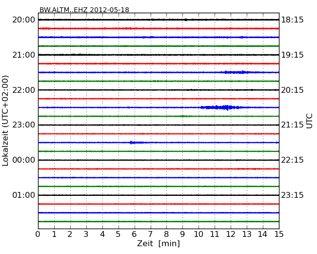Click the black blip near minute 9 on 20:00 trace
Image resolution: width=317 pixels, height=254 pixels.
tap(186, 20)
